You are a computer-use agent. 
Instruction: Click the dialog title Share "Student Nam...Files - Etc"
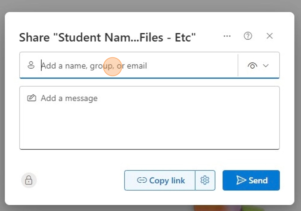click(107, 37)
